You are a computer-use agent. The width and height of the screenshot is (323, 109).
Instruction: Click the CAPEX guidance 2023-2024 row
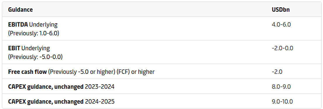[x=161, y=87]
